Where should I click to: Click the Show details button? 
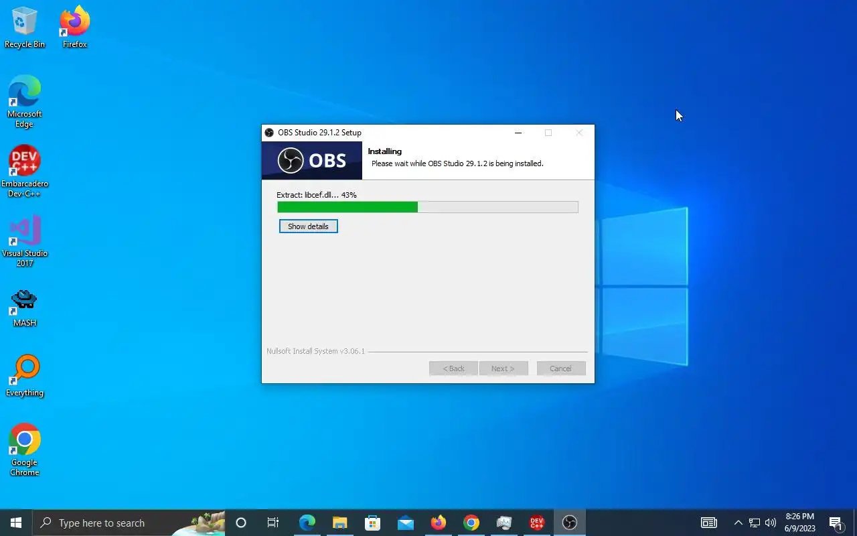(x=308, y=226)
